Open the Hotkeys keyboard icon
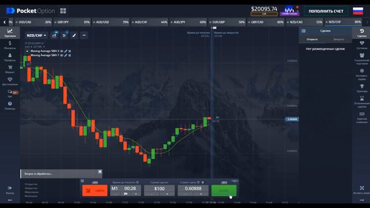 (361, 117)
